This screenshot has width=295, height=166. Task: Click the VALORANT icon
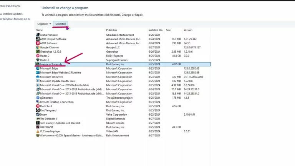coord(38,127)
